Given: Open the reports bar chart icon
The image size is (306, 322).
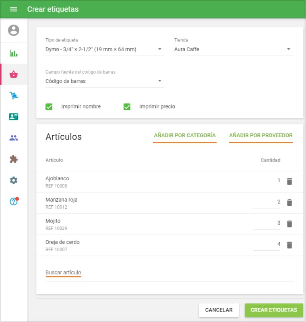Looking at the screenshot, I should 14,53.
